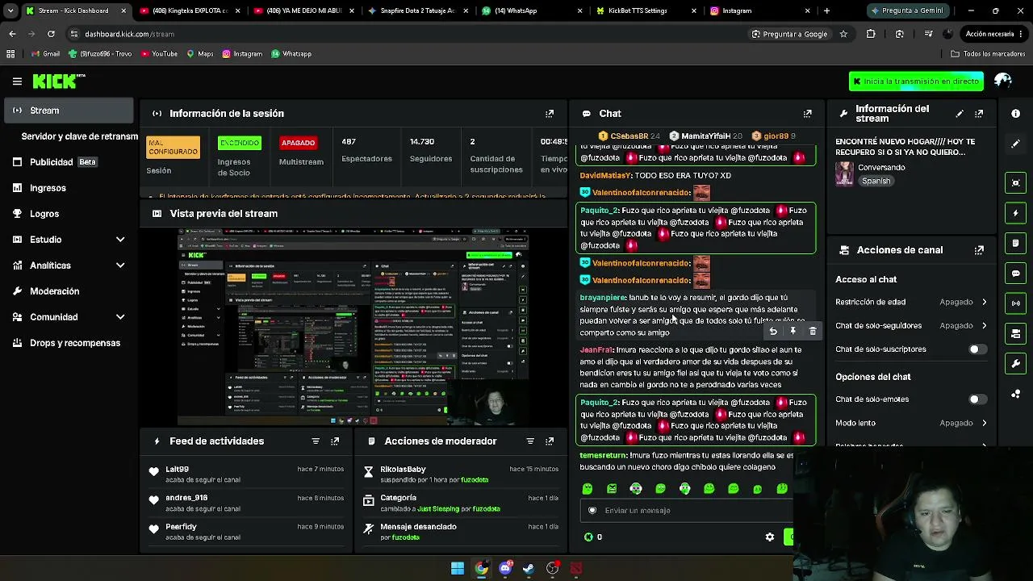Expand the Analíticas sidebar section
This screenshot has height=581, width=1033.
pos(120,265)
